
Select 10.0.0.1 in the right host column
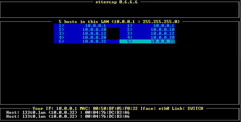point(147,26)
